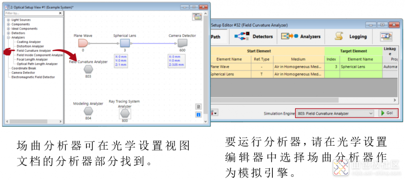405x180 pixels.
Task: Switch to the Detectors tab
Action: tap(253, 37)
